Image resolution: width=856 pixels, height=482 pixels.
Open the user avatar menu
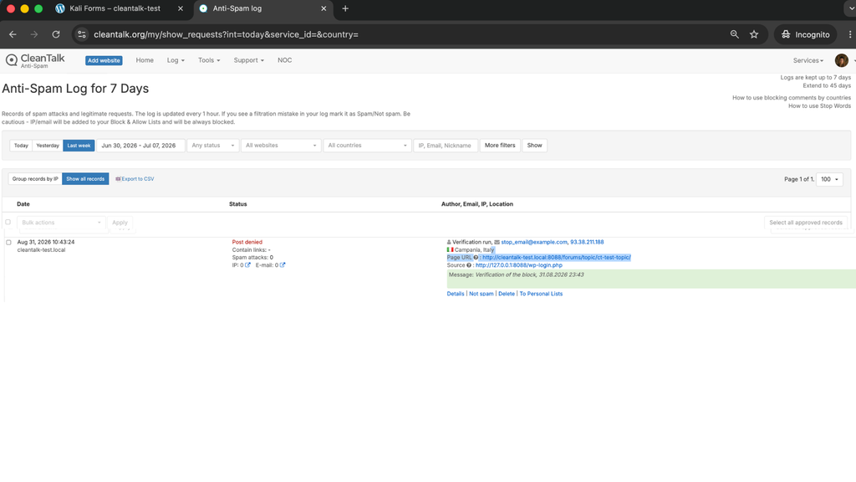tap(841, 60)
